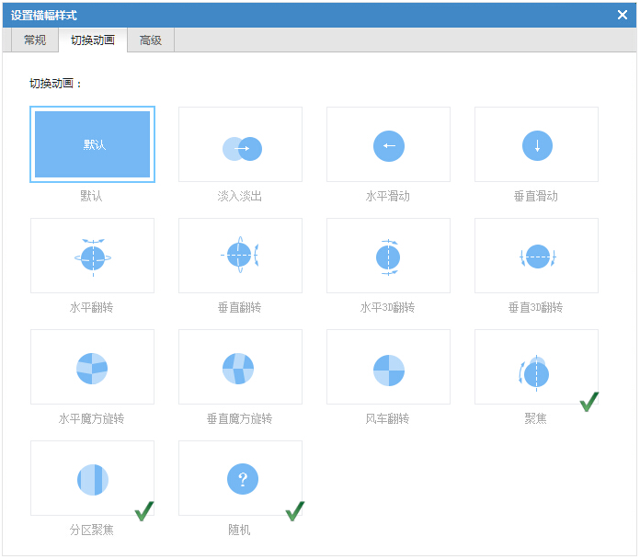Pick the 垂直3D翻转 animation icon
640x559 pixels.
pyautogui.click(x=536, y=257)
